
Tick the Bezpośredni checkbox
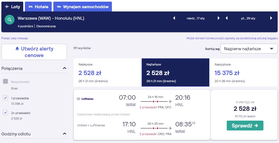[5, 81]
